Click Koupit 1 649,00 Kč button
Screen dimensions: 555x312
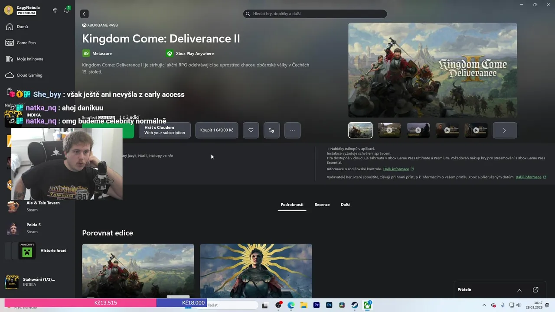click(217, 130)
